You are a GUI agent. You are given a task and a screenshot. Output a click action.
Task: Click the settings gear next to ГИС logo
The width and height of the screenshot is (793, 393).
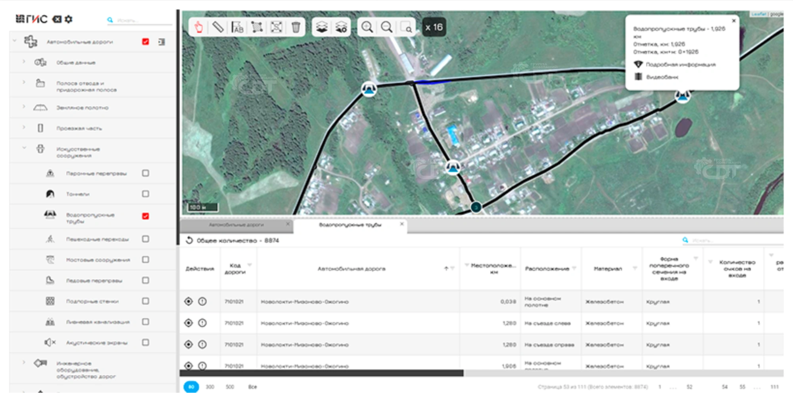click(x=69, y=19)
